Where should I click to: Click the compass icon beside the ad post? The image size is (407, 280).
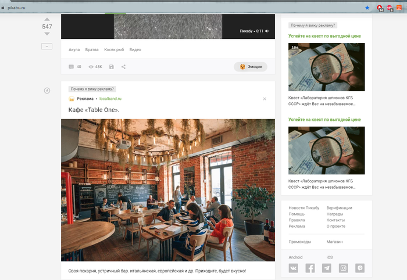click(x=47, y=91)
